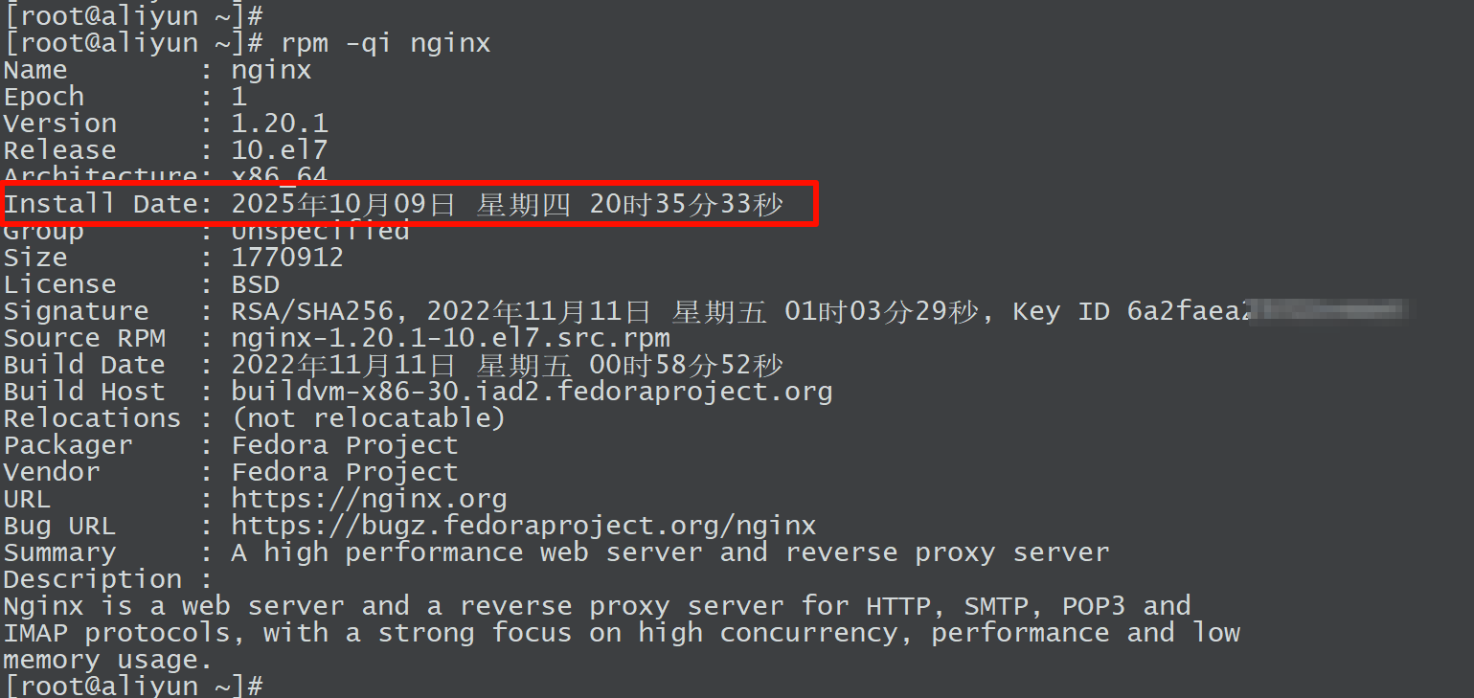The height and width of the screenshot is (698, 1474).
Task: Click the Packager value Fedora Project
Action: point(345,445)
